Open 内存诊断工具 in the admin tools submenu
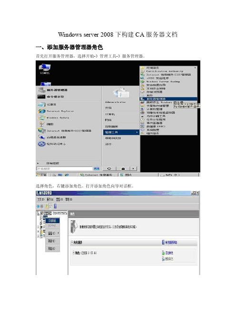The image size is (236, 334). (156, 116)
